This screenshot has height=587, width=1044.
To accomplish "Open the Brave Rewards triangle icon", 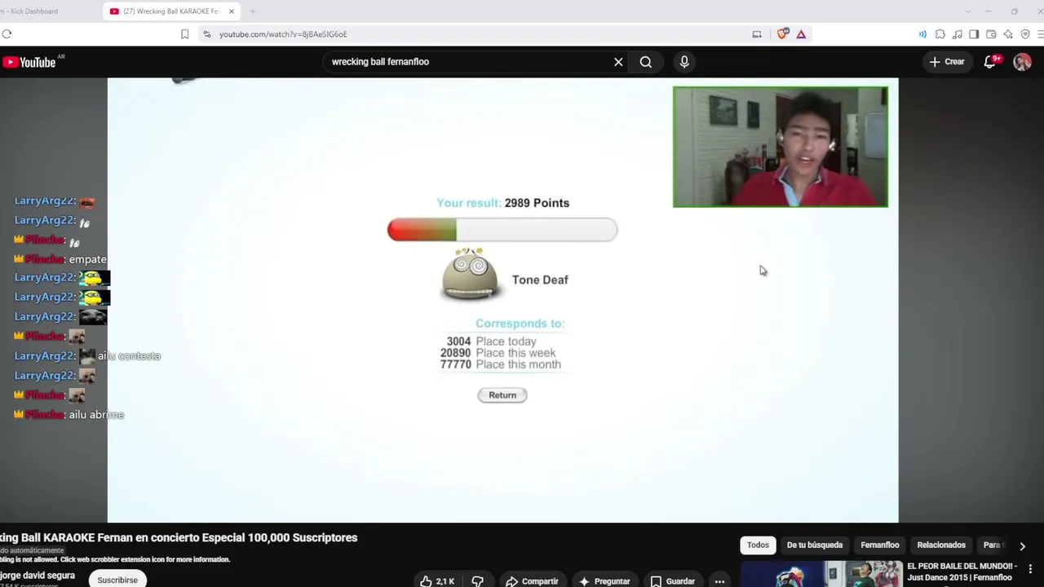I will coord(801,34).
